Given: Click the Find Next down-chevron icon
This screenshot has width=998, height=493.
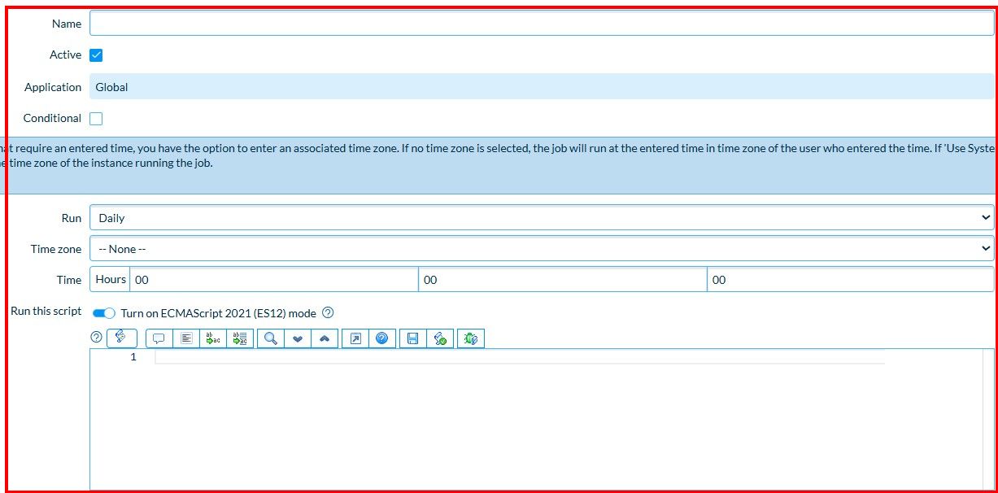Looking at the screenshot, I should pos(298,338).
